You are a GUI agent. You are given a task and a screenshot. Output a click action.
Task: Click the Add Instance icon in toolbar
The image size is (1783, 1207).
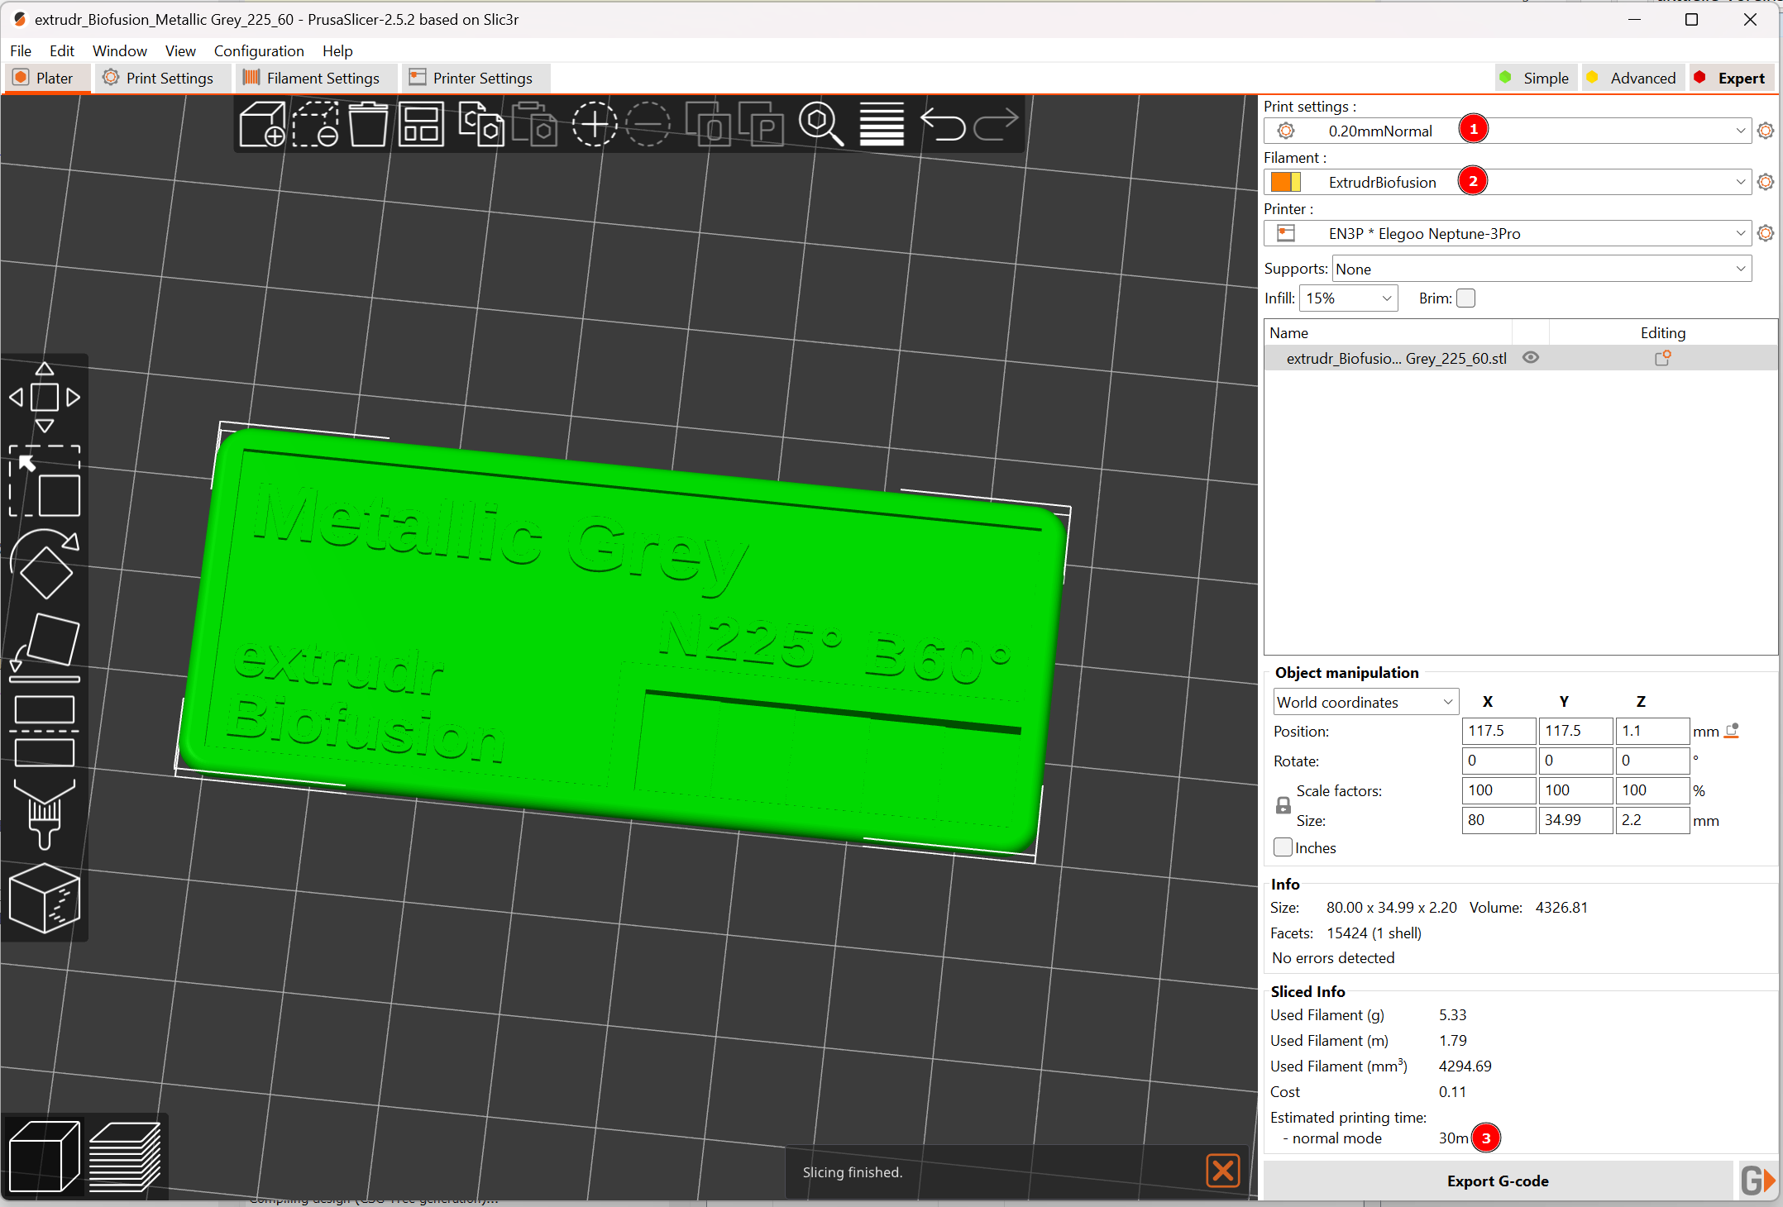[595, 124]
